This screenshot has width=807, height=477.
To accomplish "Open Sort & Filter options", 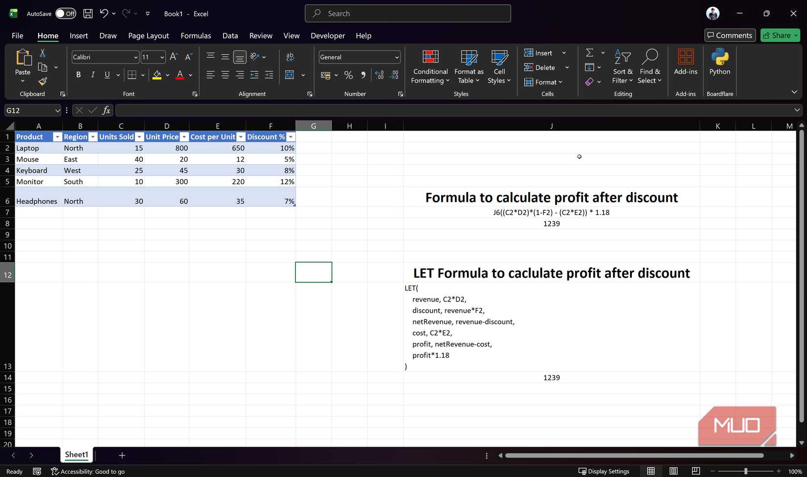I will (x=622, y=67).
